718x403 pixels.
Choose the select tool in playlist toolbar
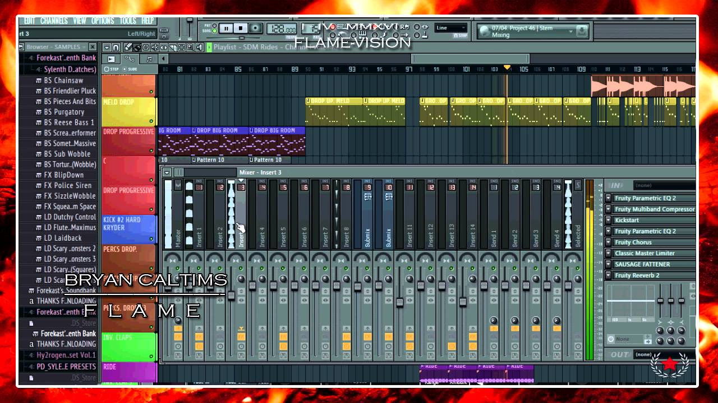(181, 48)
